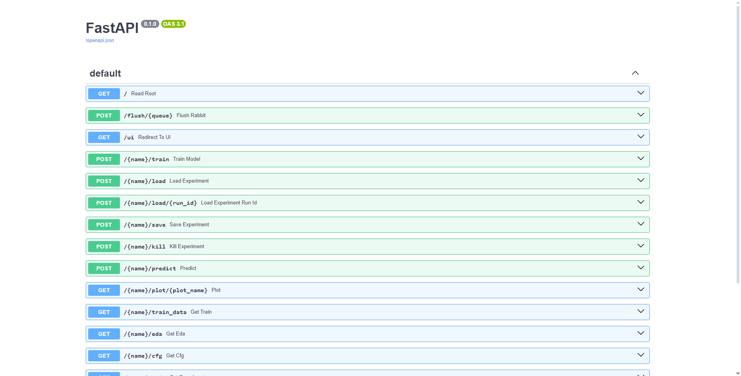The height and width of the screenshot is (376, 741).
Task: Click the GET badge for /{name}/eda
Action: (104, 334)
